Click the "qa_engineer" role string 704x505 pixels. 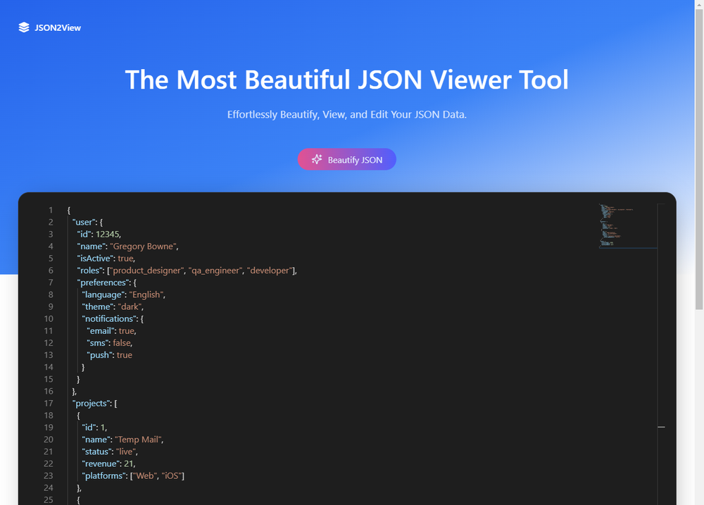pyautogui.click(x=215, y=270)
